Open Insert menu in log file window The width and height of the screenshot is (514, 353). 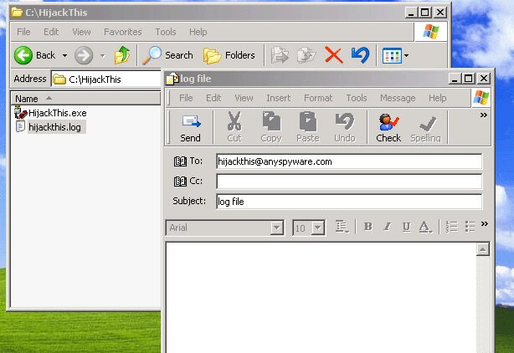coord(278,98)
